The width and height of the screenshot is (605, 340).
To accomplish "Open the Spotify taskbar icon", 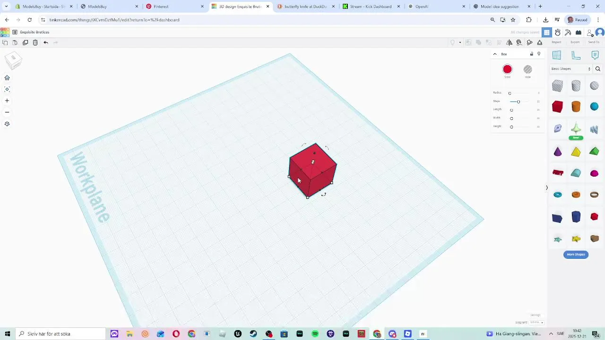I will click(x=315, y=334).
